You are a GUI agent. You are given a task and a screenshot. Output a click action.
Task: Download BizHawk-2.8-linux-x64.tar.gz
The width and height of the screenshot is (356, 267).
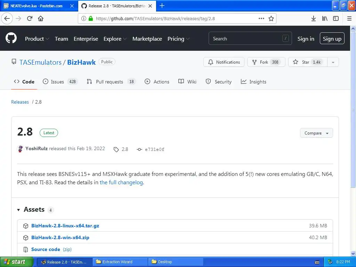click(65, 226)
